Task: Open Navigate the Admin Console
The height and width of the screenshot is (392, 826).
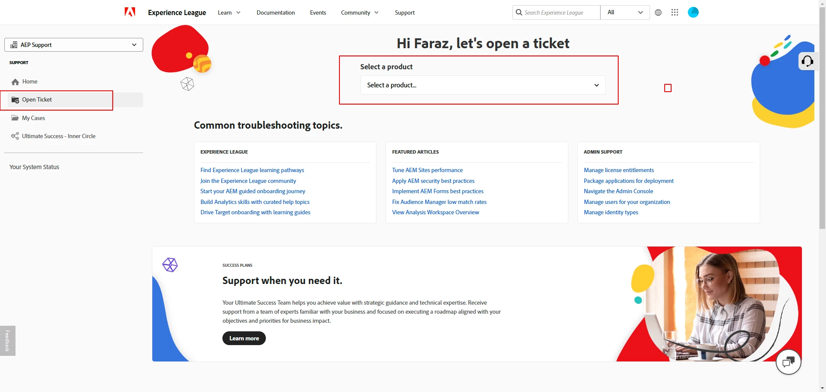Action: click(618, 191)
